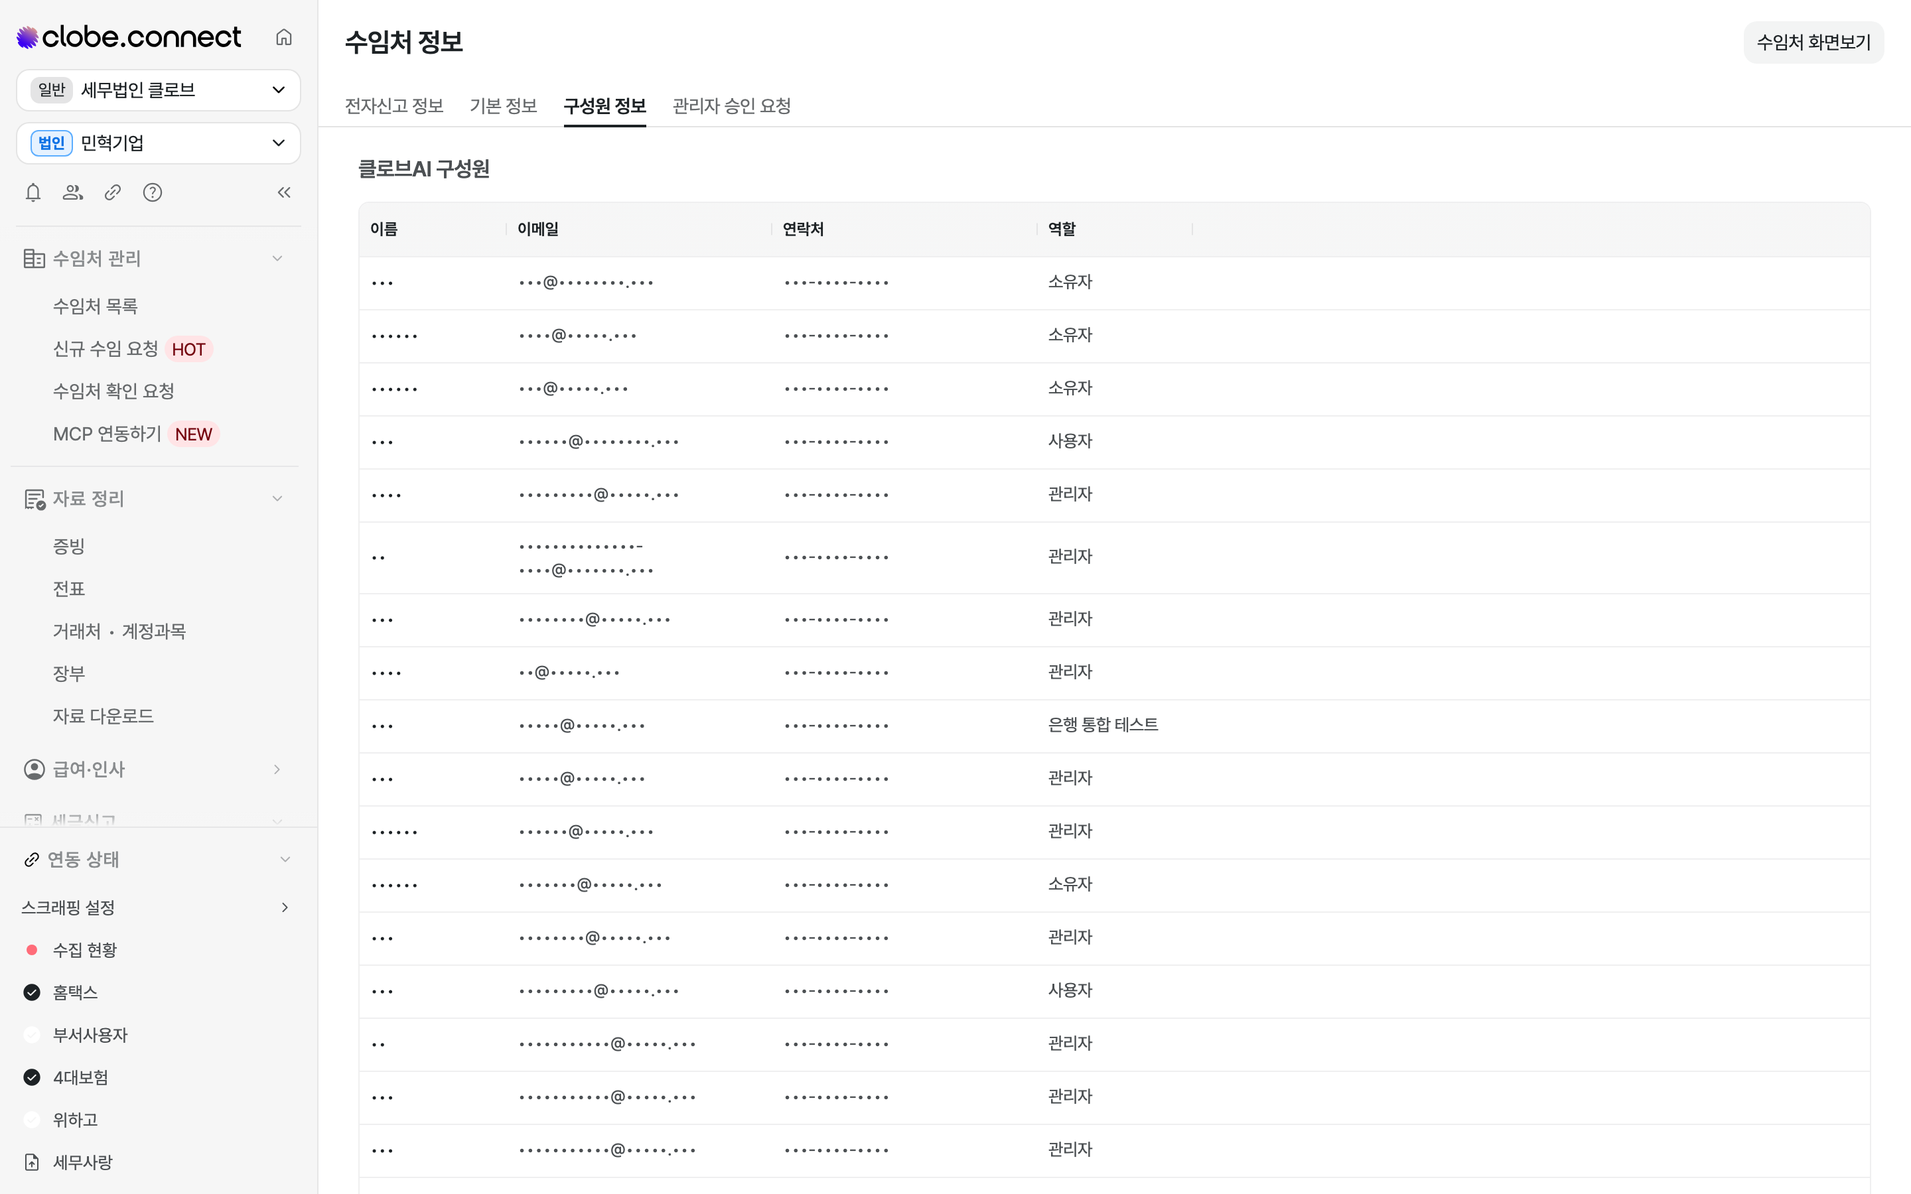
Task: Click red status dot beside 수집 현황
Action: point(32,949)
